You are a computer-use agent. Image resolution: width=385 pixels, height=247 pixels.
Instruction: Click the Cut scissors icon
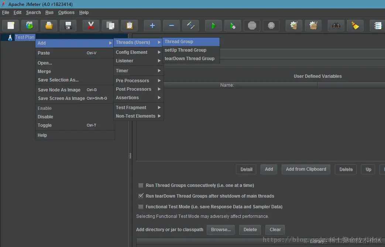coord(91,25)
